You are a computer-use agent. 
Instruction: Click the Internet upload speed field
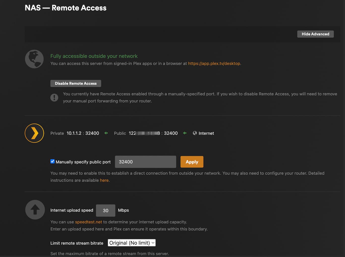105,210
